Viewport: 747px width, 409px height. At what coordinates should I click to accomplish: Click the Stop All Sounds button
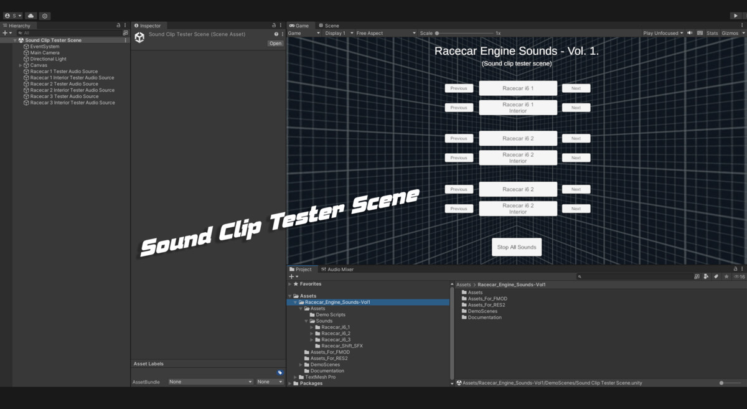pos(517,247)
